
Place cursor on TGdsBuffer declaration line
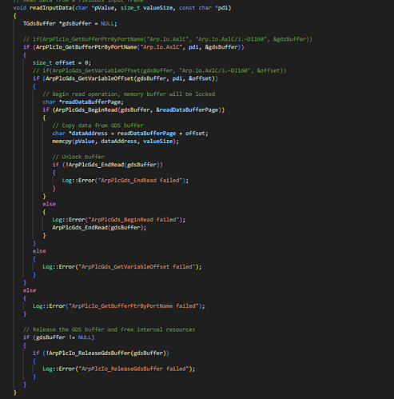[70, 23]
